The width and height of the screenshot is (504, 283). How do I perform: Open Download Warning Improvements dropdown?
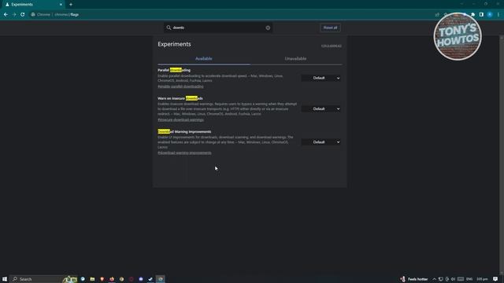(321, 142)
